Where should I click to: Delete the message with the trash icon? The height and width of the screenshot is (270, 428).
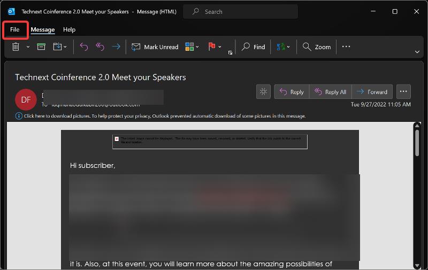point(16,47)
